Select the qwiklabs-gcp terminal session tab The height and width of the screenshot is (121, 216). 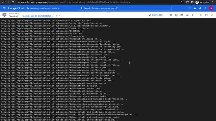click(36, 16)
